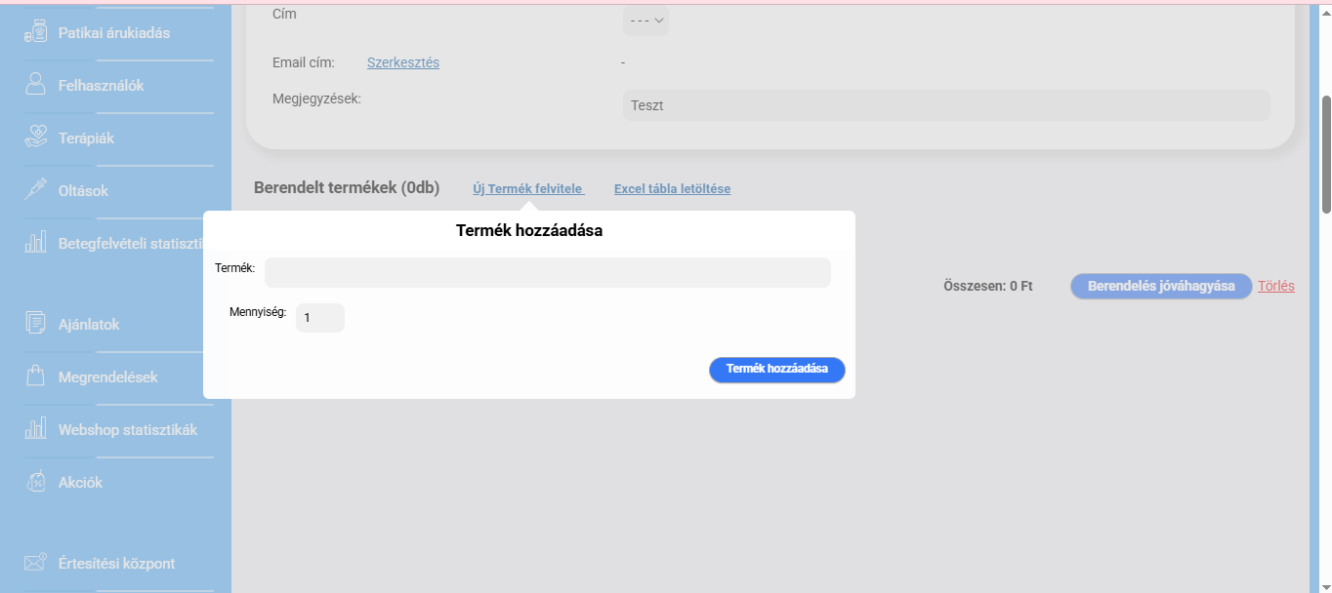Expand the Cím dropdown selector
1332x593 pixels.
point(645,20)
